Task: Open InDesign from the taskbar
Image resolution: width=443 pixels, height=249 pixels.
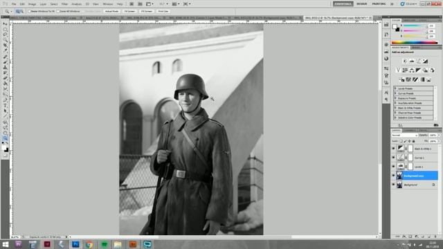Action: [x=47, y=244]
